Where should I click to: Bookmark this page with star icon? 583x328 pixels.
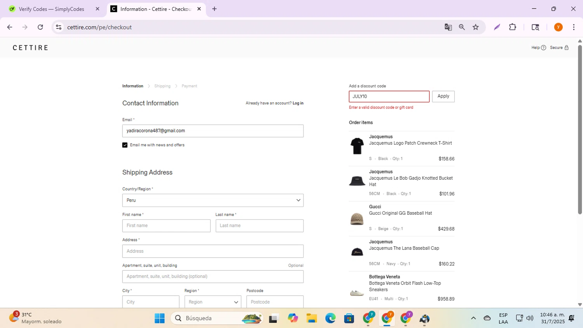click(x=476, y=27)
